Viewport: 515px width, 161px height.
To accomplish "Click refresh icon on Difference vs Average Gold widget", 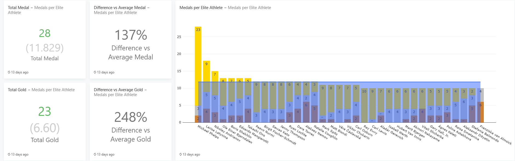I will [95, 154].
